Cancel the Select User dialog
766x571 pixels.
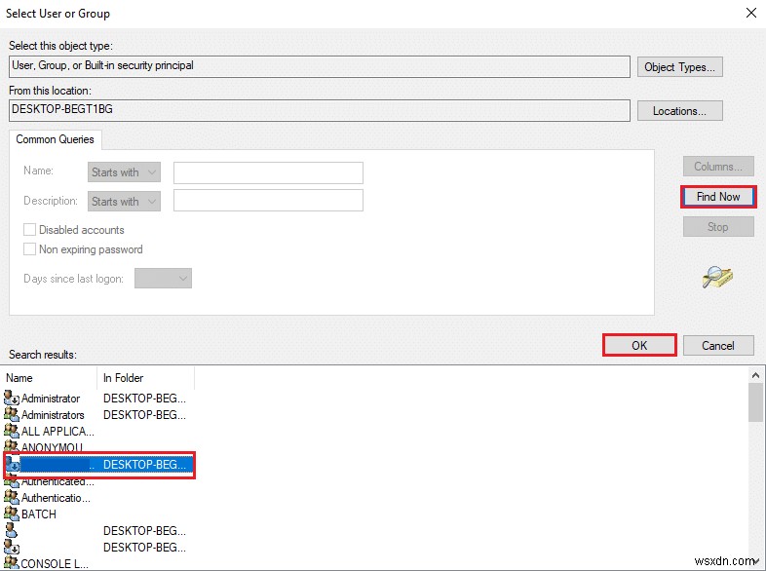click(718, 345)
